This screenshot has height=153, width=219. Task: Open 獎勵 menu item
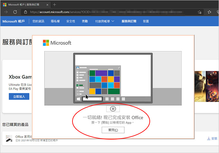85,21
